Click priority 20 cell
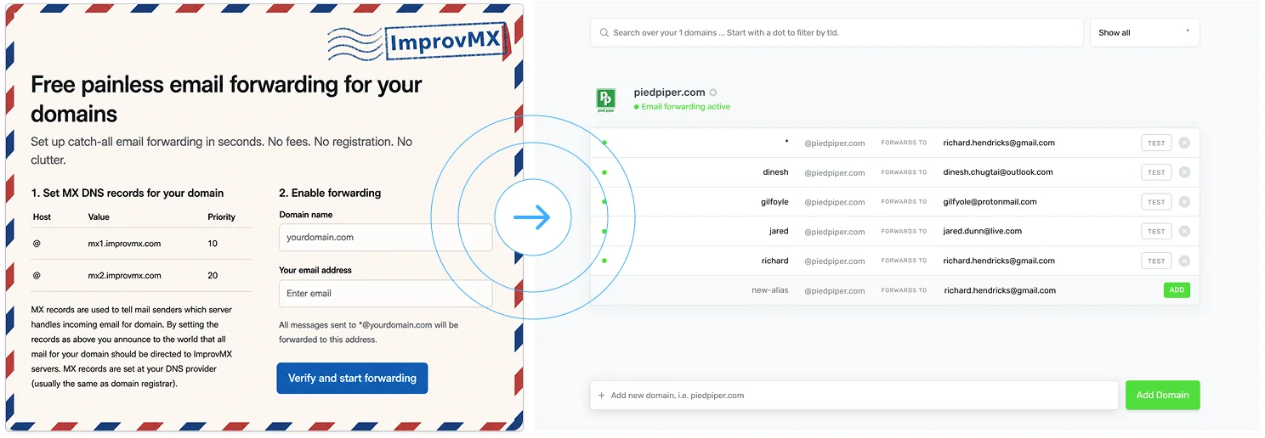The width and height of the screenshot is (1265, 438). pyautogui.click(x=213, y=276)
